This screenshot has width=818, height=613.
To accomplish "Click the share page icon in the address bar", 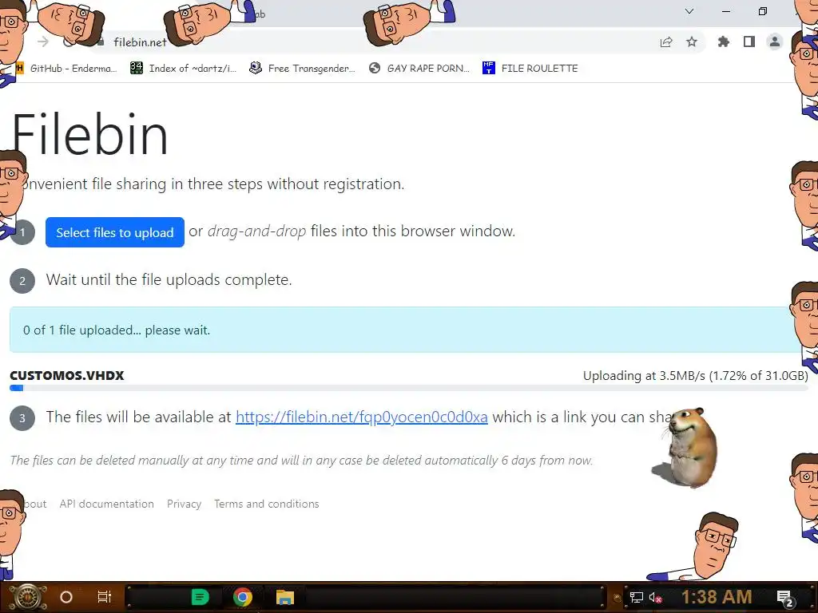I will 666,42.
